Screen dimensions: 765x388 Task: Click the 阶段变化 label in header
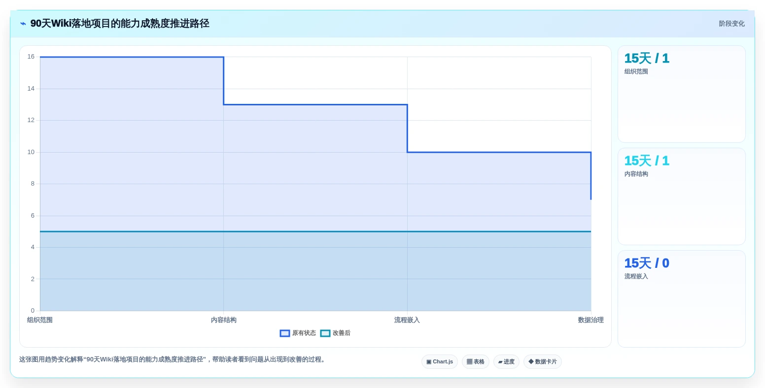click(732, 24)
